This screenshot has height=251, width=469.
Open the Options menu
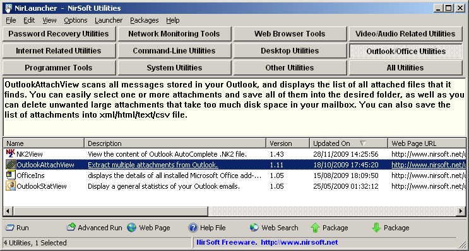76,20
